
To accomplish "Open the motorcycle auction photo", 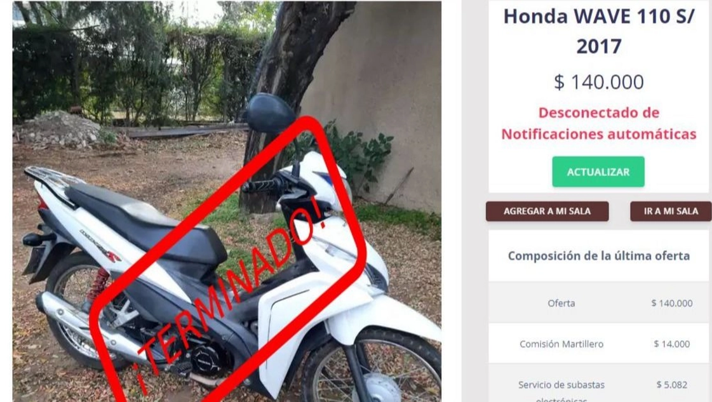I will [x=227, y=201].
